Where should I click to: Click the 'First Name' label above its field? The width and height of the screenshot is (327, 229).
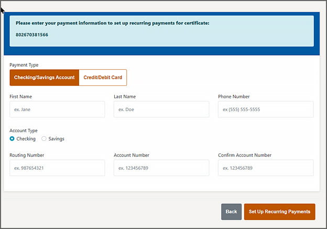pyautogui.click(x=21, y=96)
